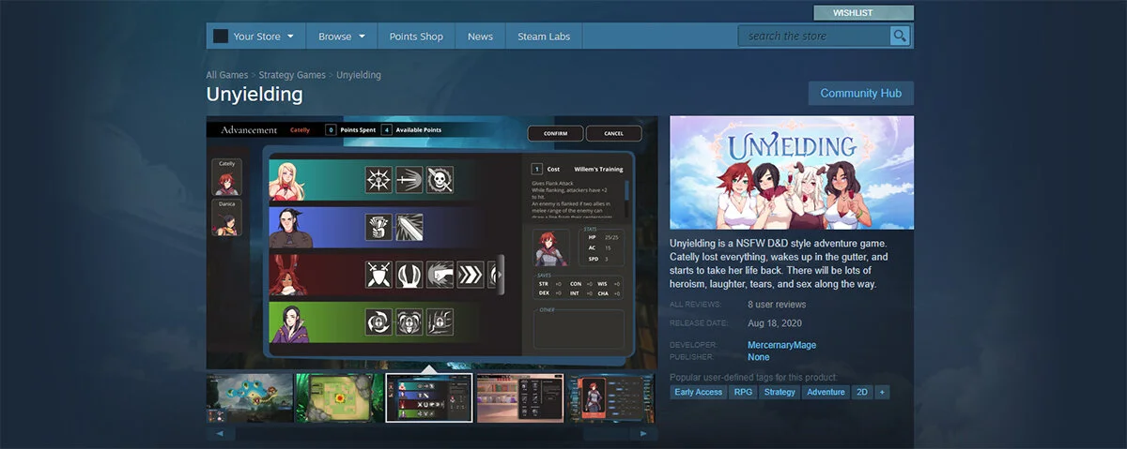Image resolution: width=1127 pixels, height=449 pixels.
Task: Select Danica's portrait in the party sidebar
Action: click(x=226, y=217)
